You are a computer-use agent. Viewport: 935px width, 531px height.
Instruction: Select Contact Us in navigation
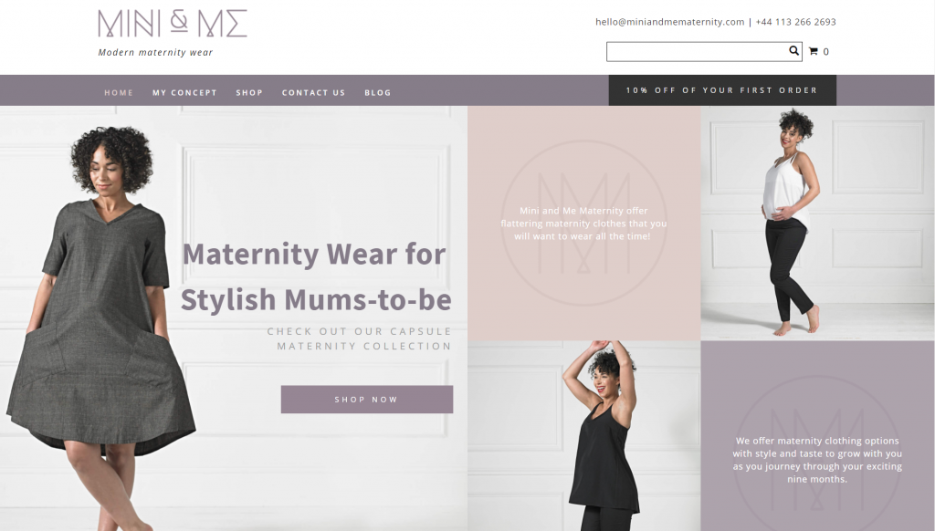pos(314,92)
